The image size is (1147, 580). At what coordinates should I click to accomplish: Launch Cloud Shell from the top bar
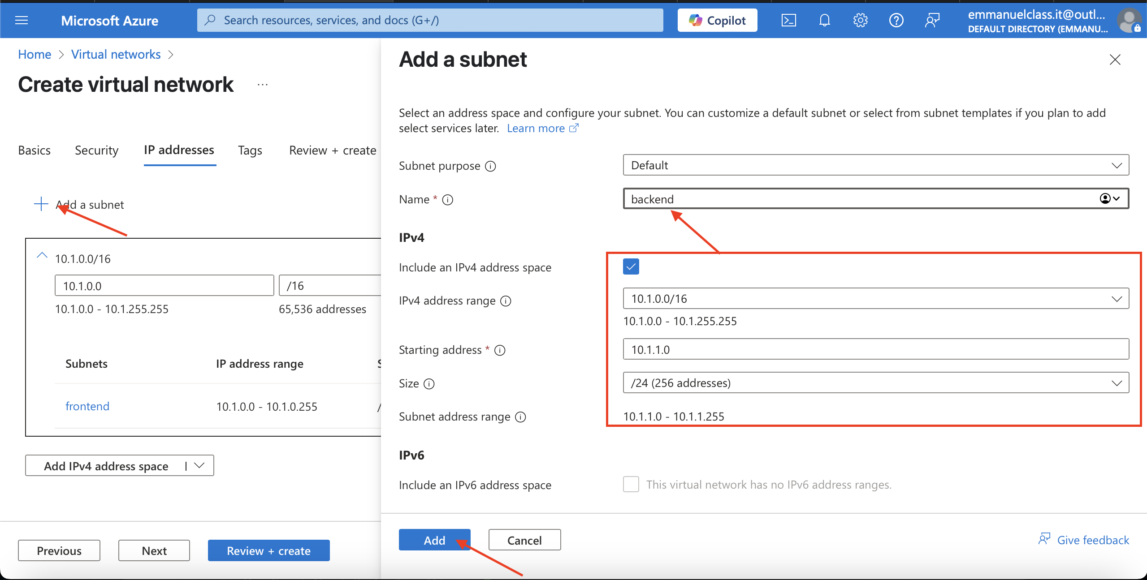point(788,20)
